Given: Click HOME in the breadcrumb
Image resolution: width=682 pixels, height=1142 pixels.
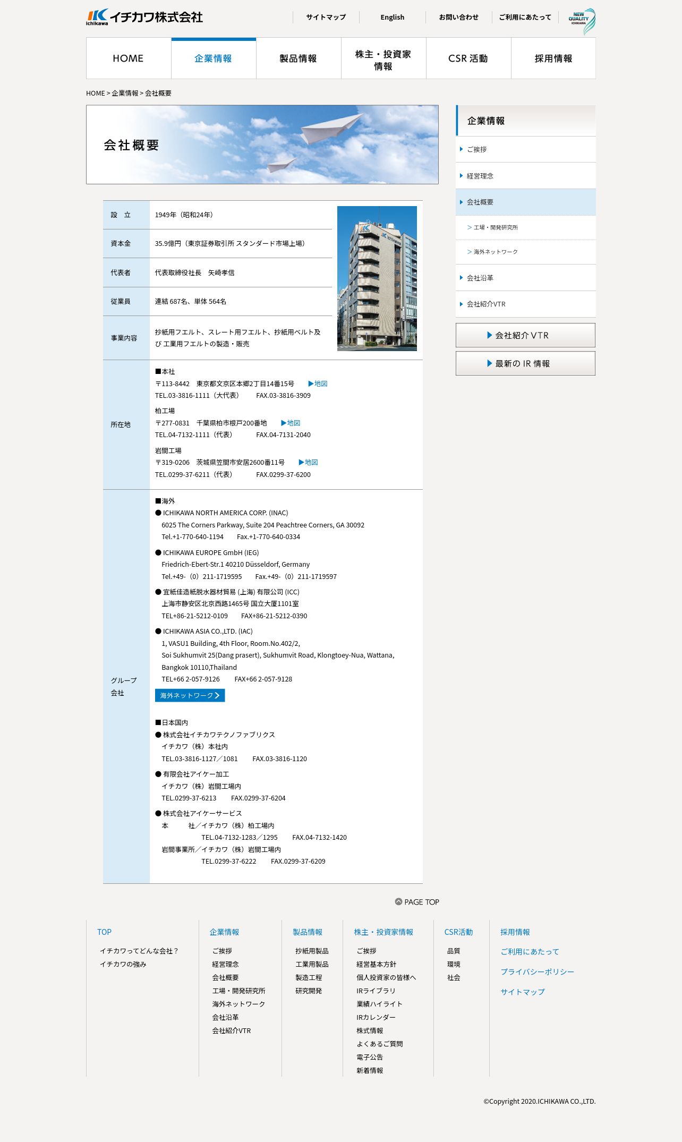Looking at the screenshot, I should point(96,93).
